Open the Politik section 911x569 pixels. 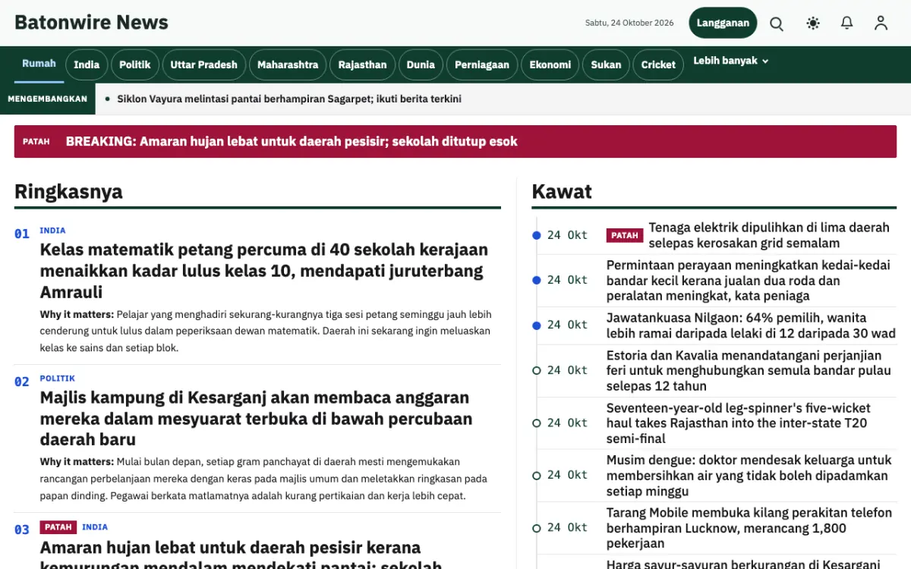pos(135,64)
